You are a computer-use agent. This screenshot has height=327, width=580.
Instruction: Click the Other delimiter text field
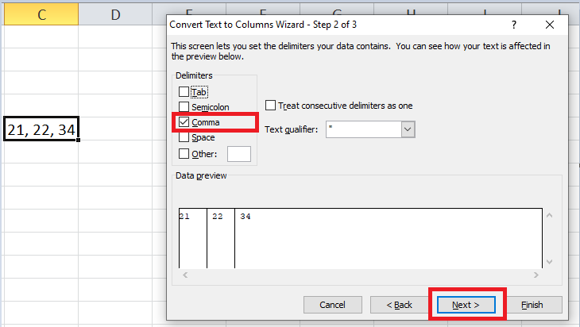click(x=239, y=154)
